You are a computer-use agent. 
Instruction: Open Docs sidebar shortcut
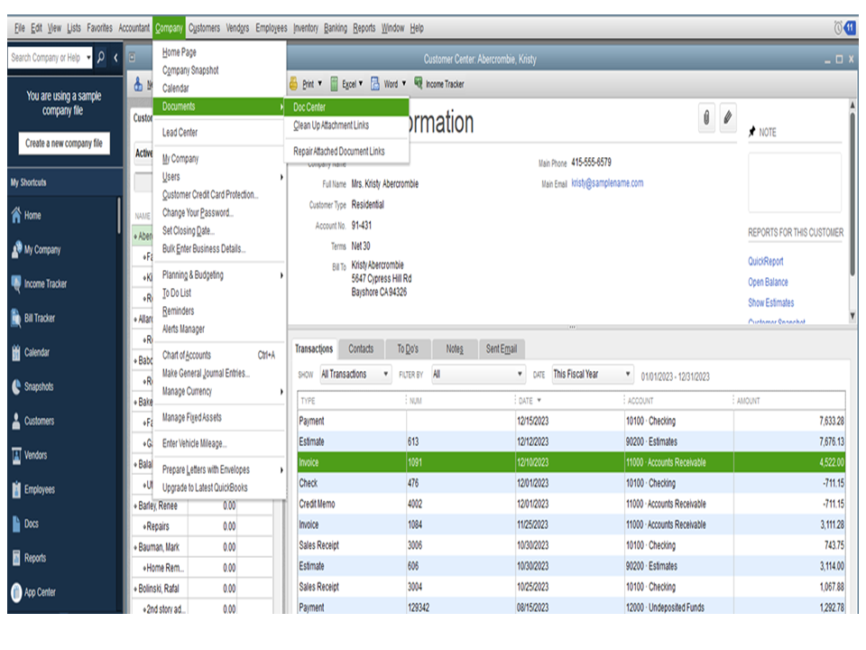pyautogui.click(x=25, y=524)
